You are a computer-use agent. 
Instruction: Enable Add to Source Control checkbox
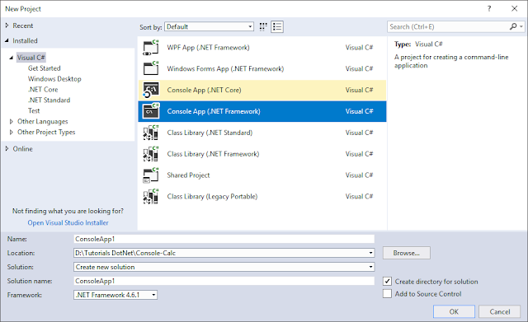coord(387,294)
